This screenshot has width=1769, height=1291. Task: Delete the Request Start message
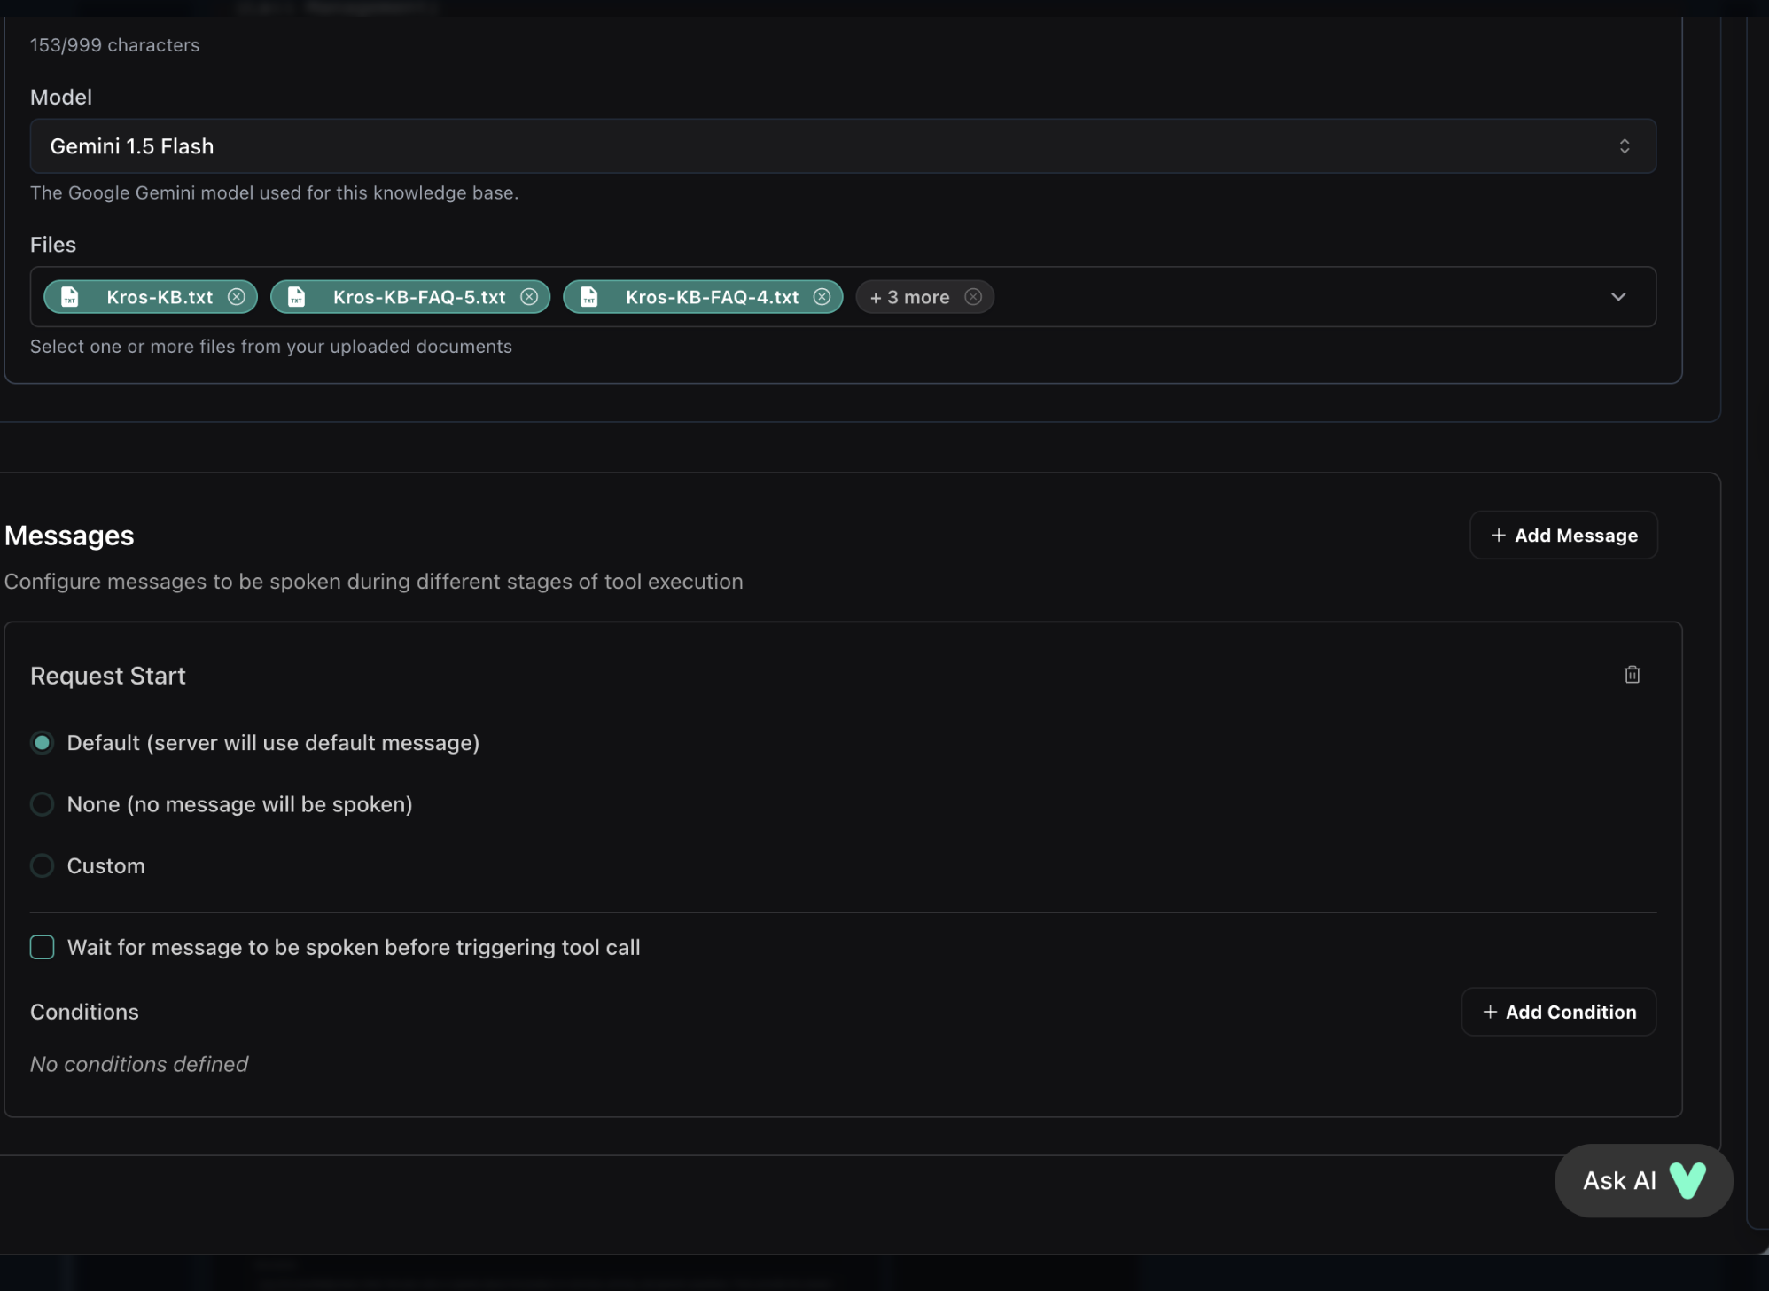(x=1633, y=675)
